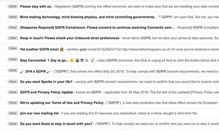Screen dimensions: 219x131
Task: Click the magnifying glass emoji before DFA x GDPR
Action: [x=22, y=71]
